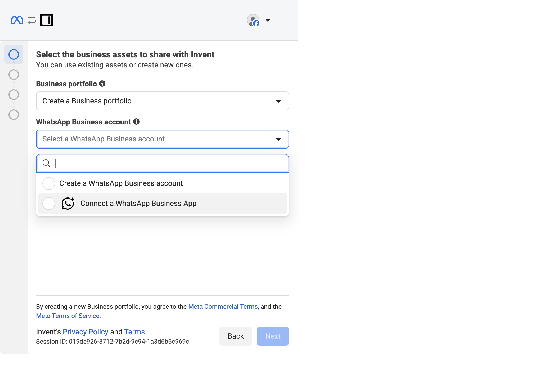Choose the Create a WhatsApp Business account option

163,183
